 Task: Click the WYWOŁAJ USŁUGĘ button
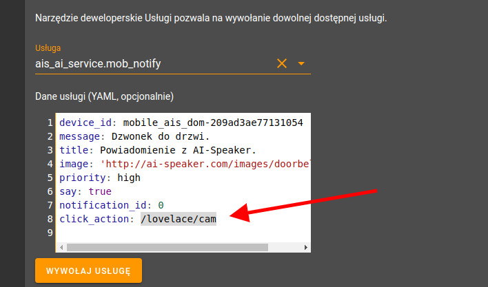click(88, 270)
